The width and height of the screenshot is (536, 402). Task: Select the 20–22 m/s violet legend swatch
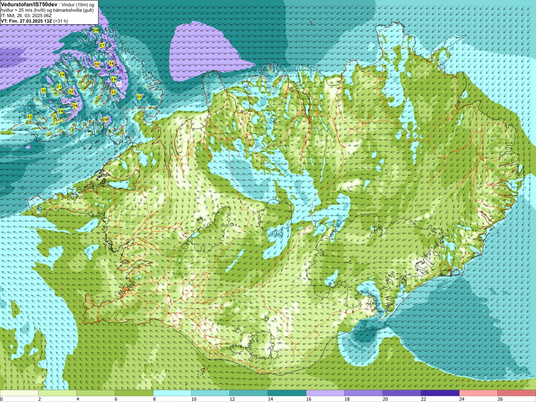402,393
